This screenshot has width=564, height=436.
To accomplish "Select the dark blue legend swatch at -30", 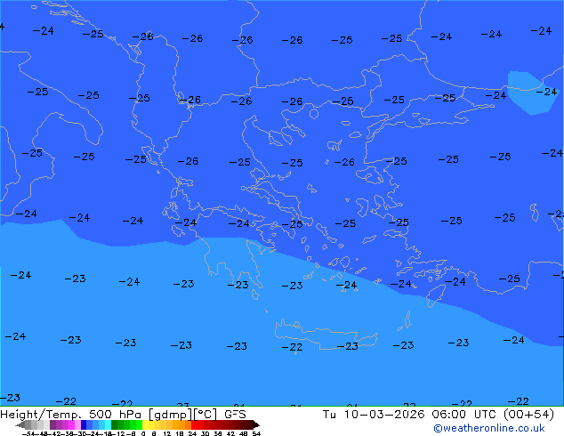I will [84, 424].
